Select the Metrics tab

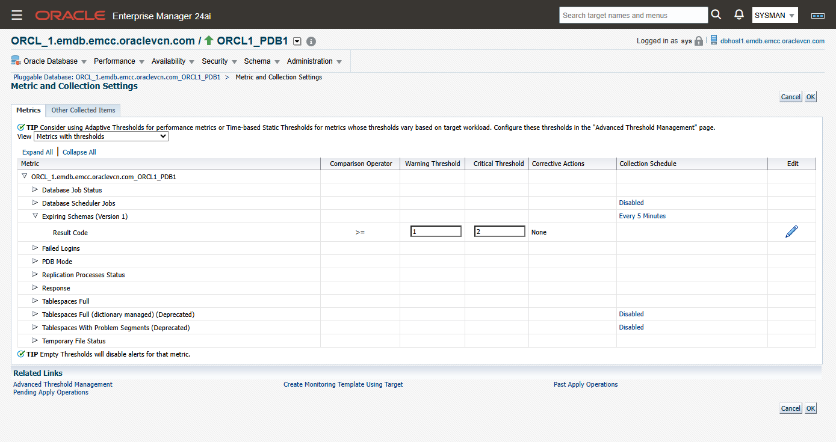[x=28, y=110]
